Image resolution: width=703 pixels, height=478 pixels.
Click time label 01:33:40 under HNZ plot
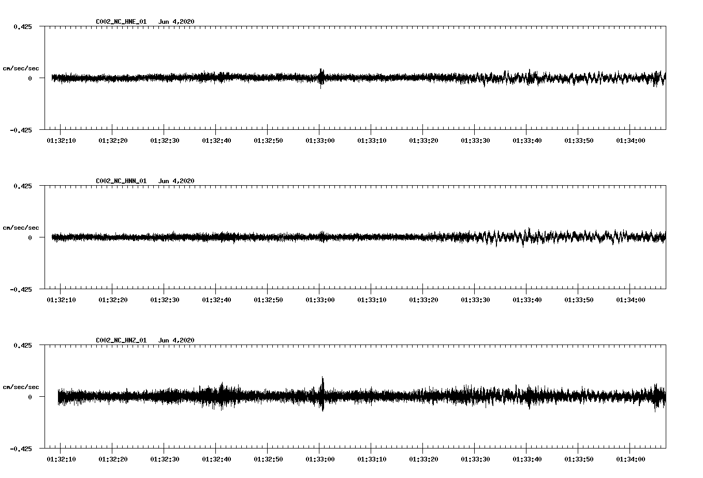(x=527, y=459)
